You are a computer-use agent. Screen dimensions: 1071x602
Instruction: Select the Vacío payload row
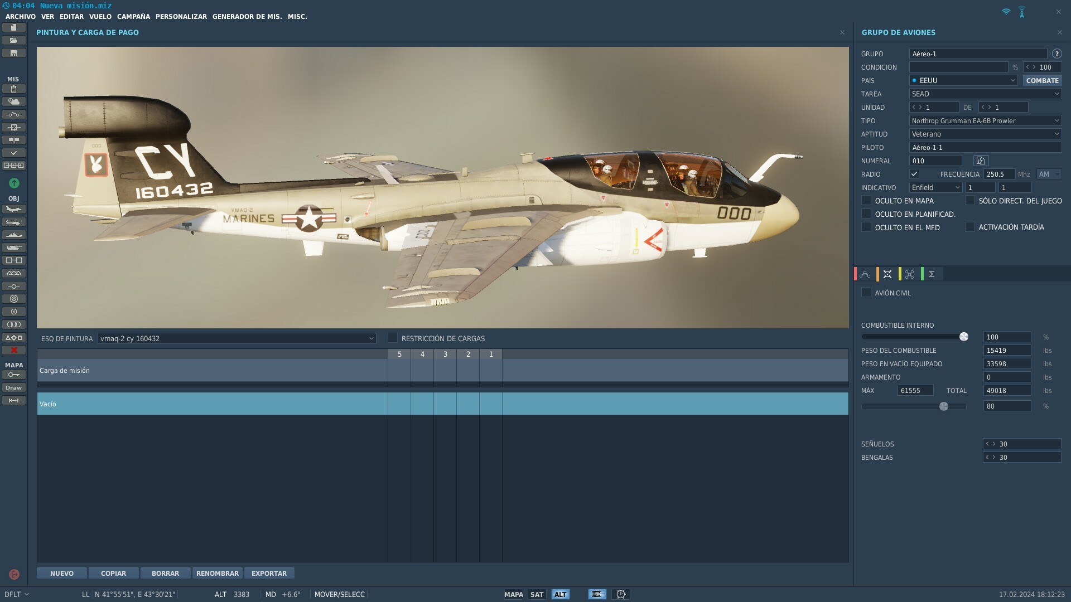click(x=442, y=404)
